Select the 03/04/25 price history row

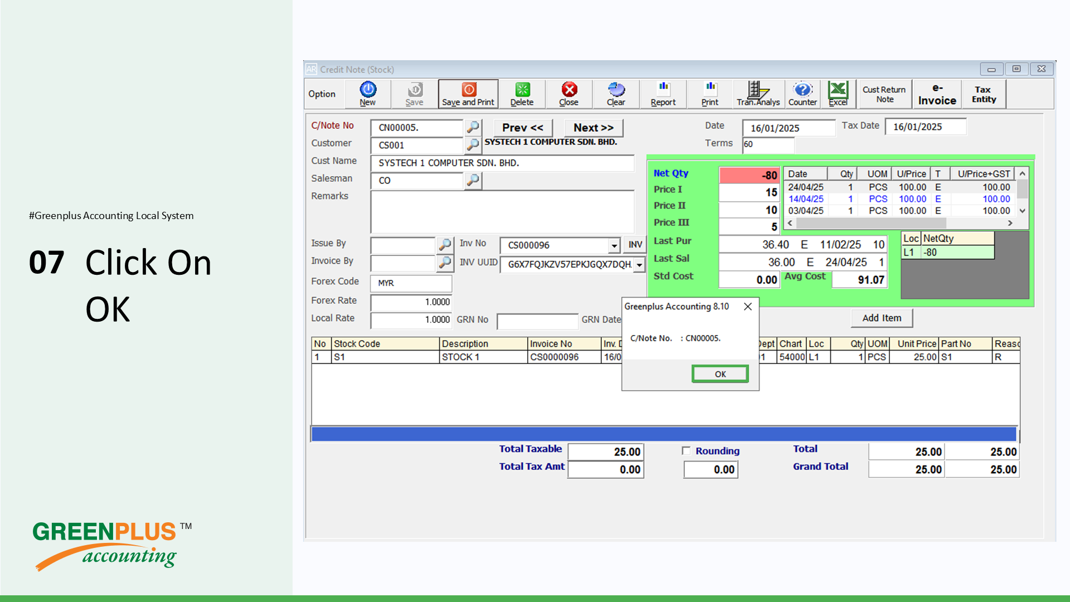[x=901, y=211]
